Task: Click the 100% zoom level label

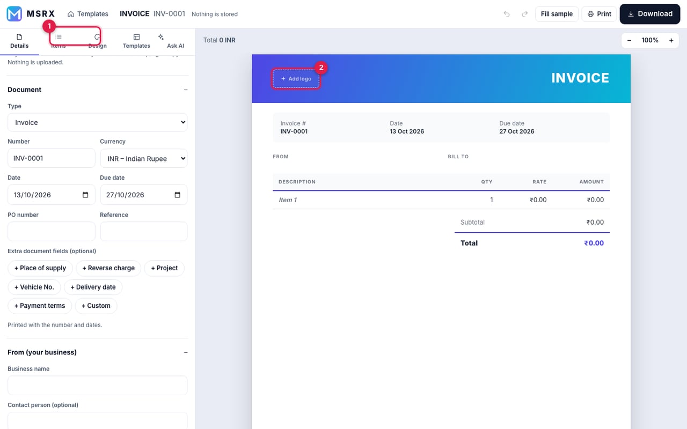Action: [650, 40]
